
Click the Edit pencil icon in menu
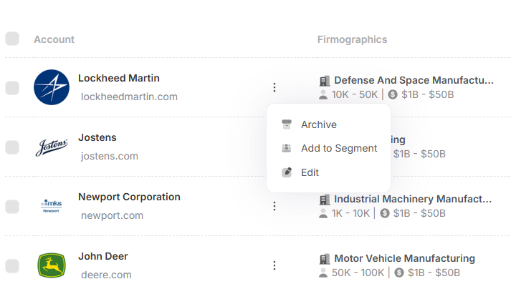tap(287, 172)
